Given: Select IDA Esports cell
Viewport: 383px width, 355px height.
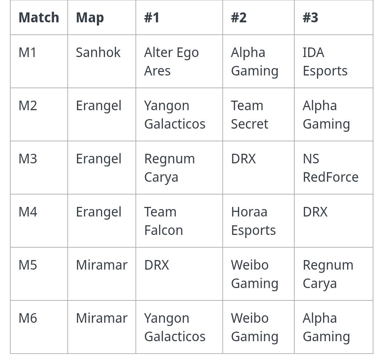Looking at the screenshot, I should pos(325,62).
